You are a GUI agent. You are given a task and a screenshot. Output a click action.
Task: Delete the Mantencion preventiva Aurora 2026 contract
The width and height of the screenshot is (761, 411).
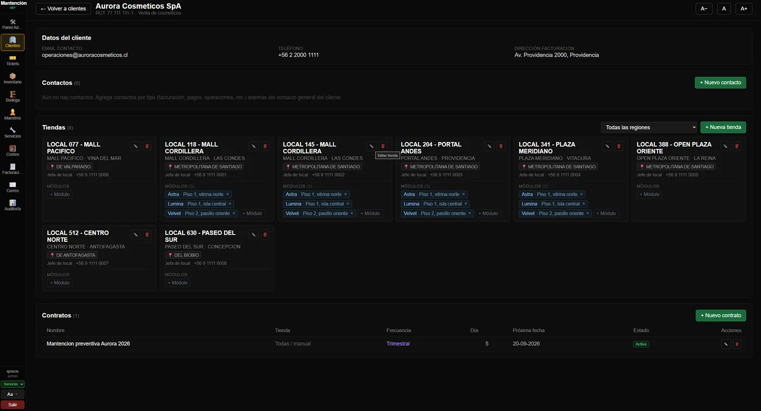(737, 344)
